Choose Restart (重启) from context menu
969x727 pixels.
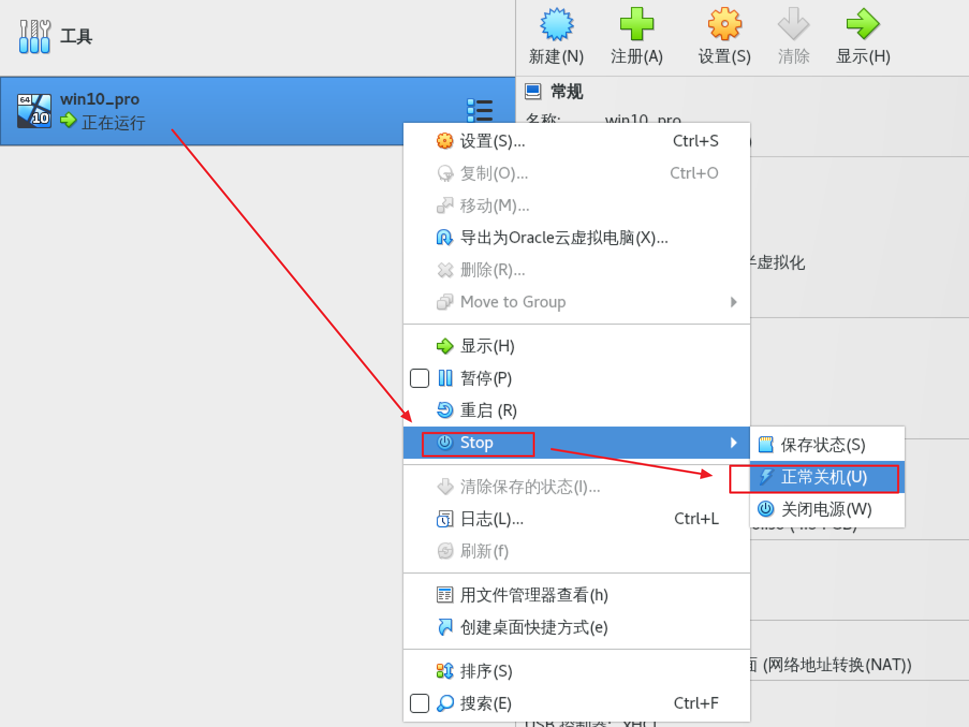click(x=488, y=410)
